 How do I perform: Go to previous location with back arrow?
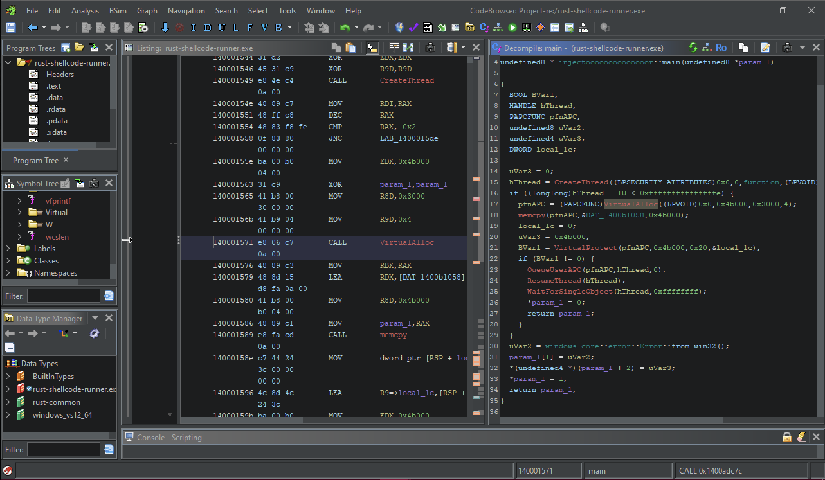click(x=32, y=28)
